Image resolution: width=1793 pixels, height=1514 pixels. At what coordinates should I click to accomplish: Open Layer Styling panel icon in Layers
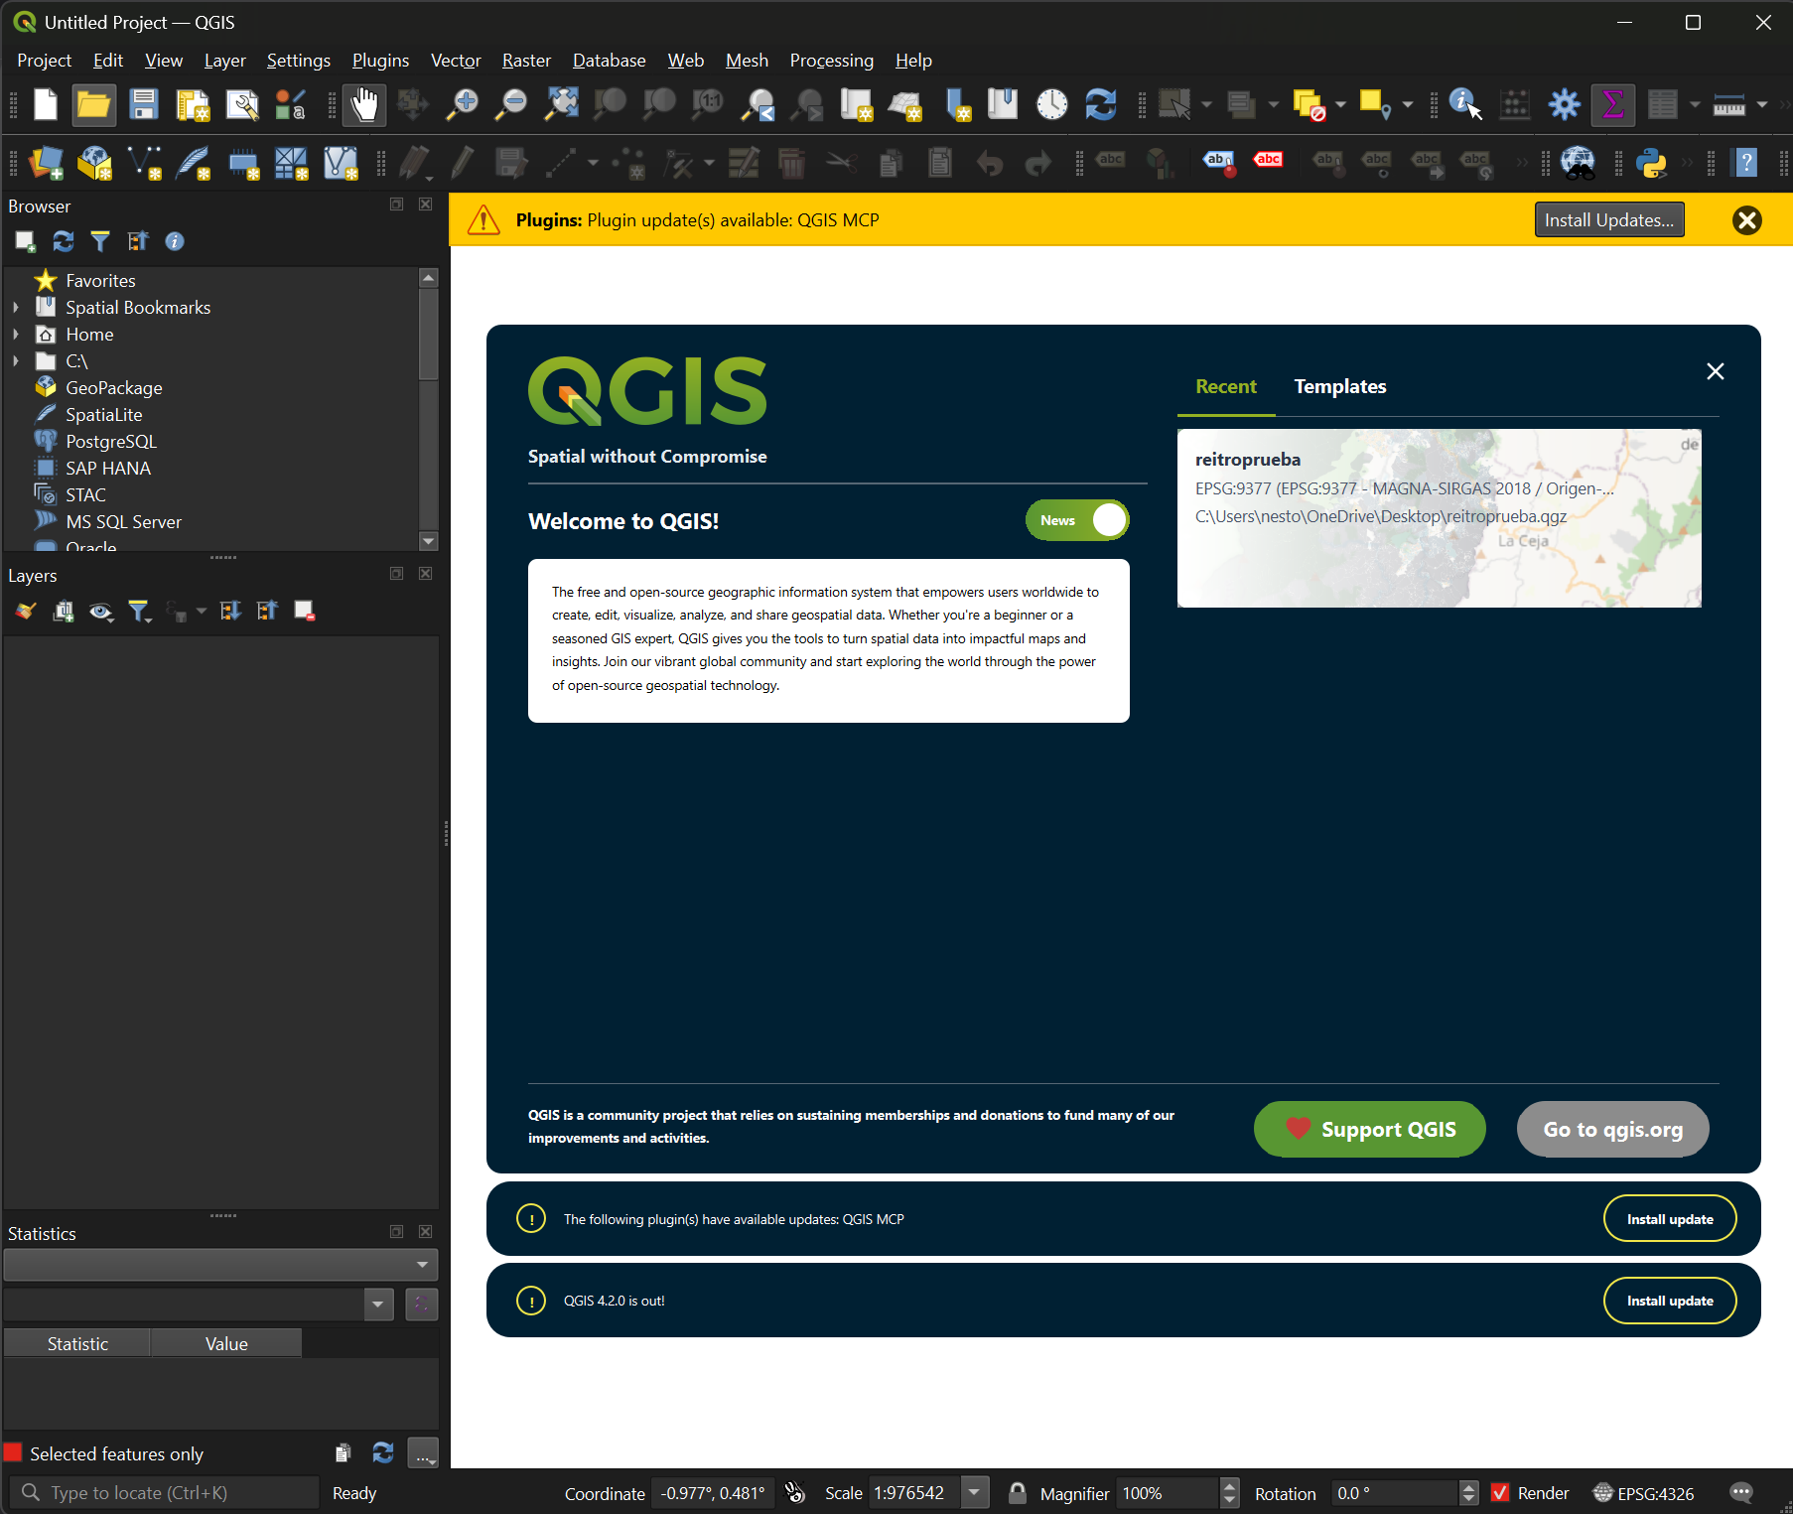tap(26, 612)
